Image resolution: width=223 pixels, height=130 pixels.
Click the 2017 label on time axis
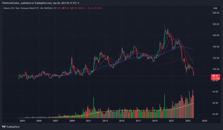(x=138, y=121)
